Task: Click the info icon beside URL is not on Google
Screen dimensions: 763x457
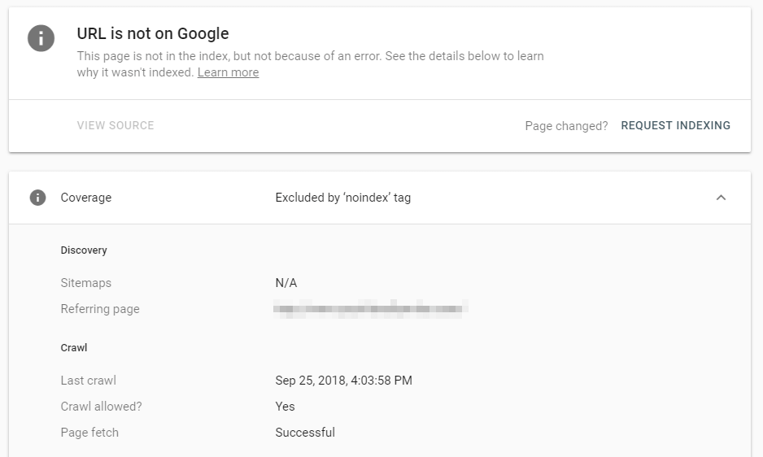Action: point(41,38)
